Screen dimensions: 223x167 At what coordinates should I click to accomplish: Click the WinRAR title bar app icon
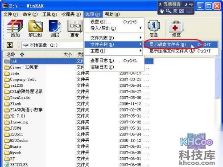tap(5, 6)
